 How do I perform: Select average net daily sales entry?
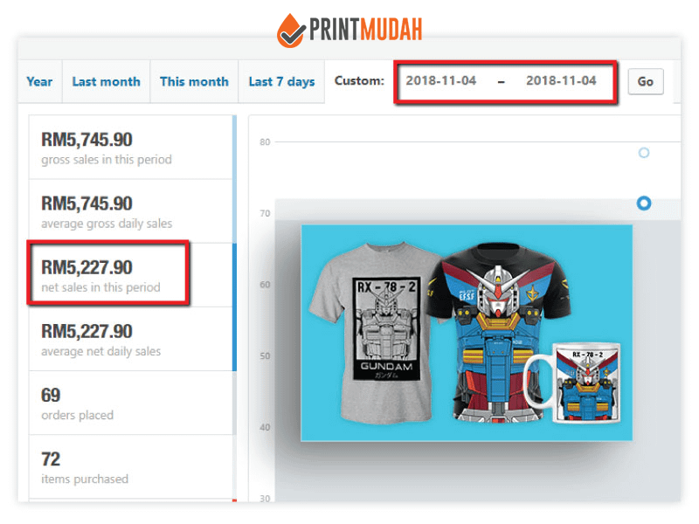pyautogui.click(x=132, y=339)
